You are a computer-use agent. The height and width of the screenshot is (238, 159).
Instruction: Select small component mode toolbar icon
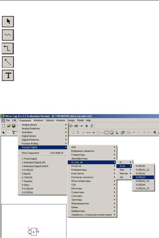(x=9, y=133)
